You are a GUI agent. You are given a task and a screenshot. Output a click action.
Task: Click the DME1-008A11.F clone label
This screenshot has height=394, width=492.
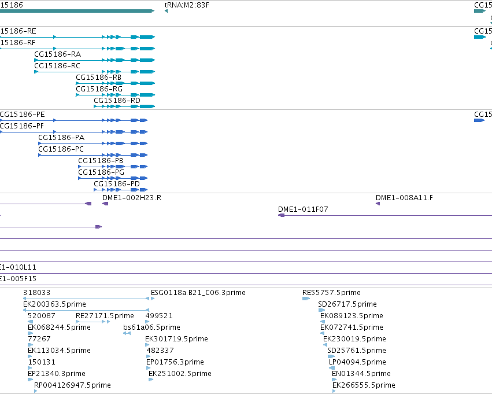(x=404, y=198)
